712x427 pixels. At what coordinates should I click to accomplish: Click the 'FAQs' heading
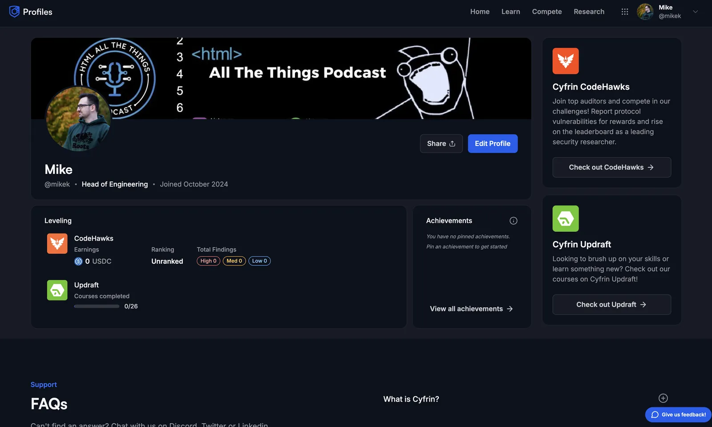[x=49, y=404]
